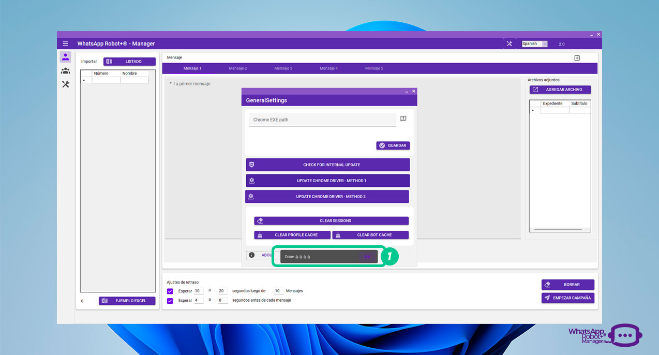659x355 pixels.
Task: Click the Chrome EXE path field
Action: click(x=322, y=120)
